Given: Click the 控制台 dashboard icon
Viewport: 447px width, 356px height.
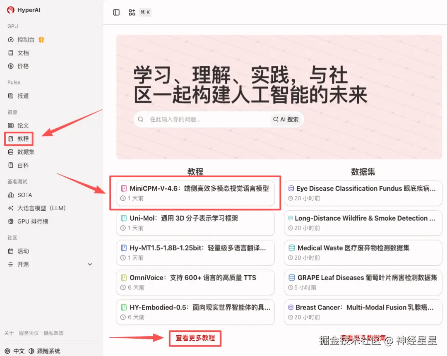Looking at the screenshot, I should 11,40.
